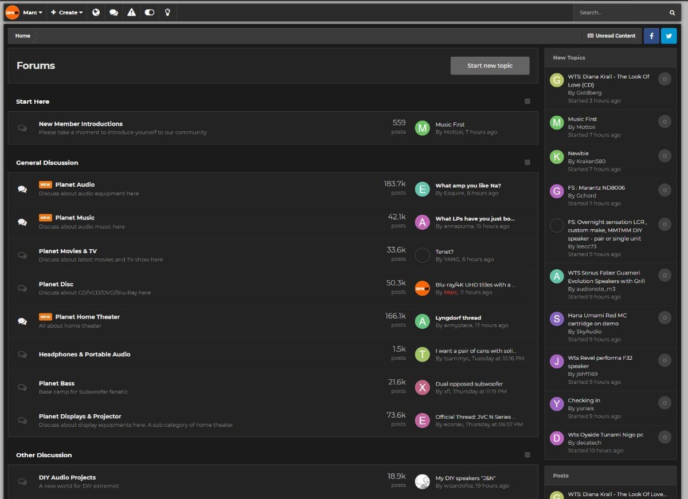Collapse the General Discussion section

[x=527, y=162]
